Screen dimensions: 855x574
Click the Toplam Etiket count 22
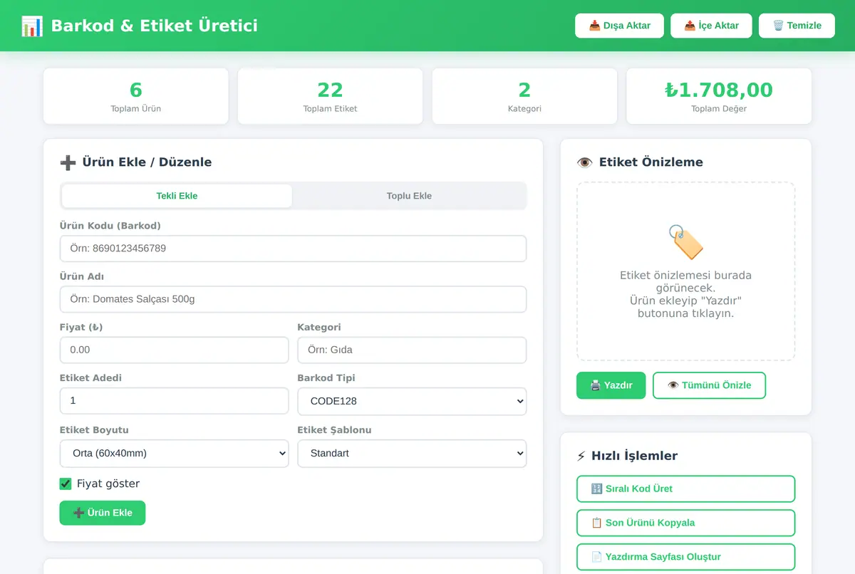(x=331, y=90)
